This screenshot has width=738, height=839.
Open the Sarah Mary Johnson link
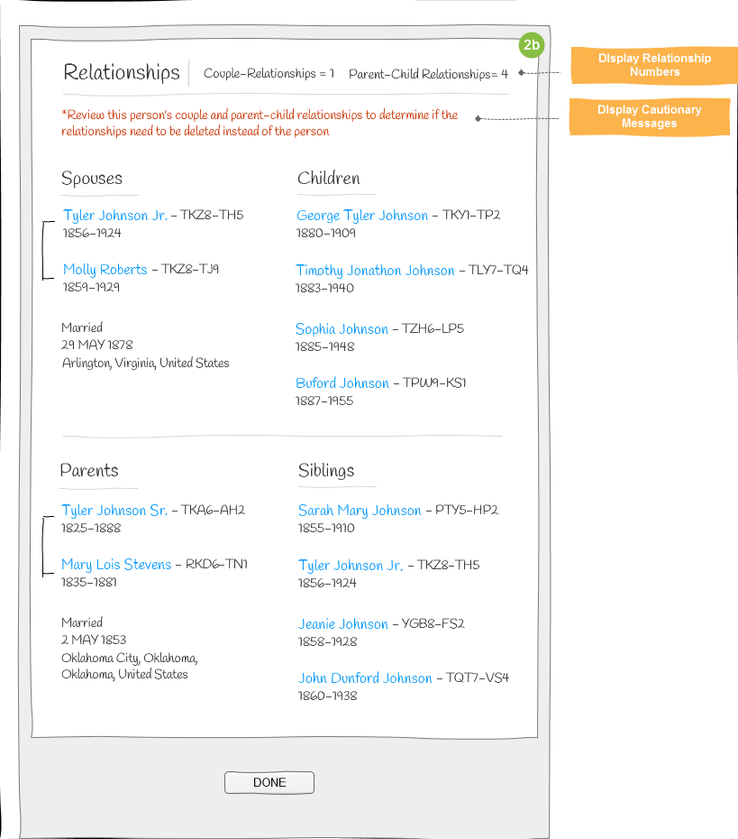(360, 511)
